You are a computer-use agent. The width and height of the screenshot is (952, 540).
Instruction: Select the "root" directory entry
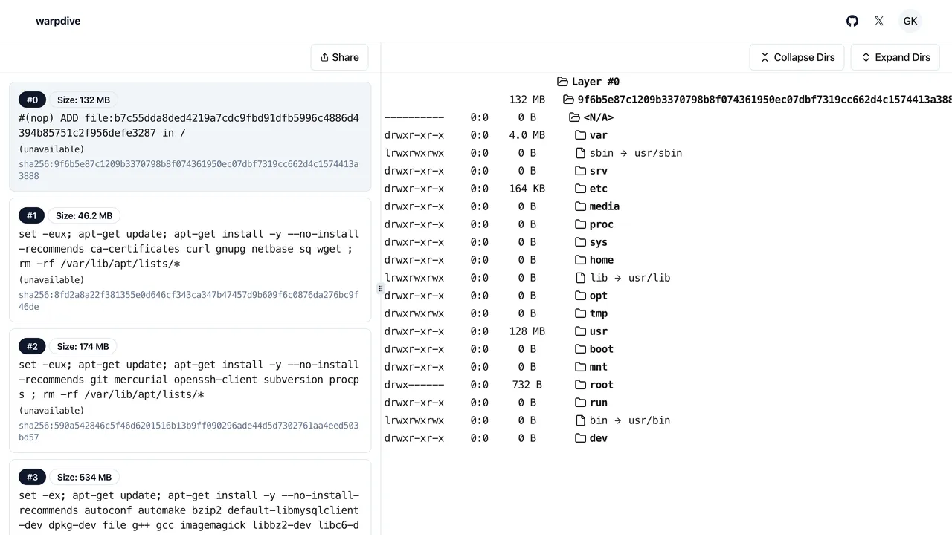pyautogui.click(x=601, y=385)
